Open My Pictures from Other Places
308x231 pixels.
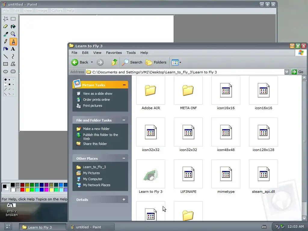[91, 173]
